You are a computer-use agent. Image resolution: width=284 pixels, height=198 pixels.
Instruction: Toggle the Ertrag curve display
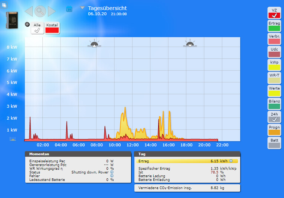pyautogui.click(x=274, y=26)
